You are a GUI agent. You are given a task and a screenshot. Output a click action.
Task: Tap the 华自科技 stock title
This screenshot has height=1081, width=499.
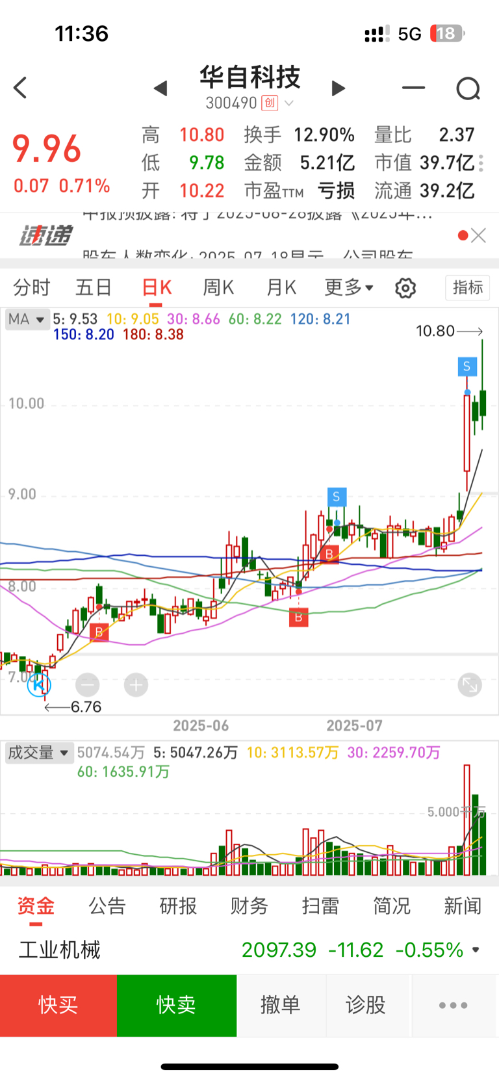[x=249, y=77]
